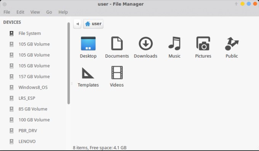Click the 'Desktop' folder label
The width and height of the screenshot is (259, 151).
(x=88, y=56)
